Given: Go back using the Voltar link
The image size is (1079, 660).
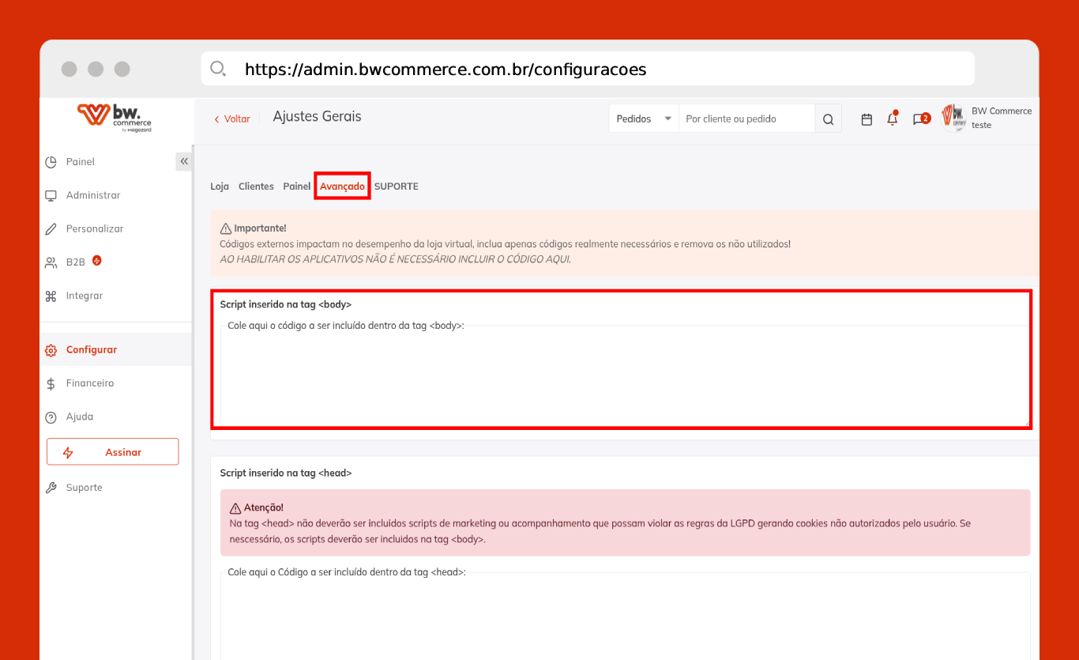Looking at the screenshot, I should (232, 119).
